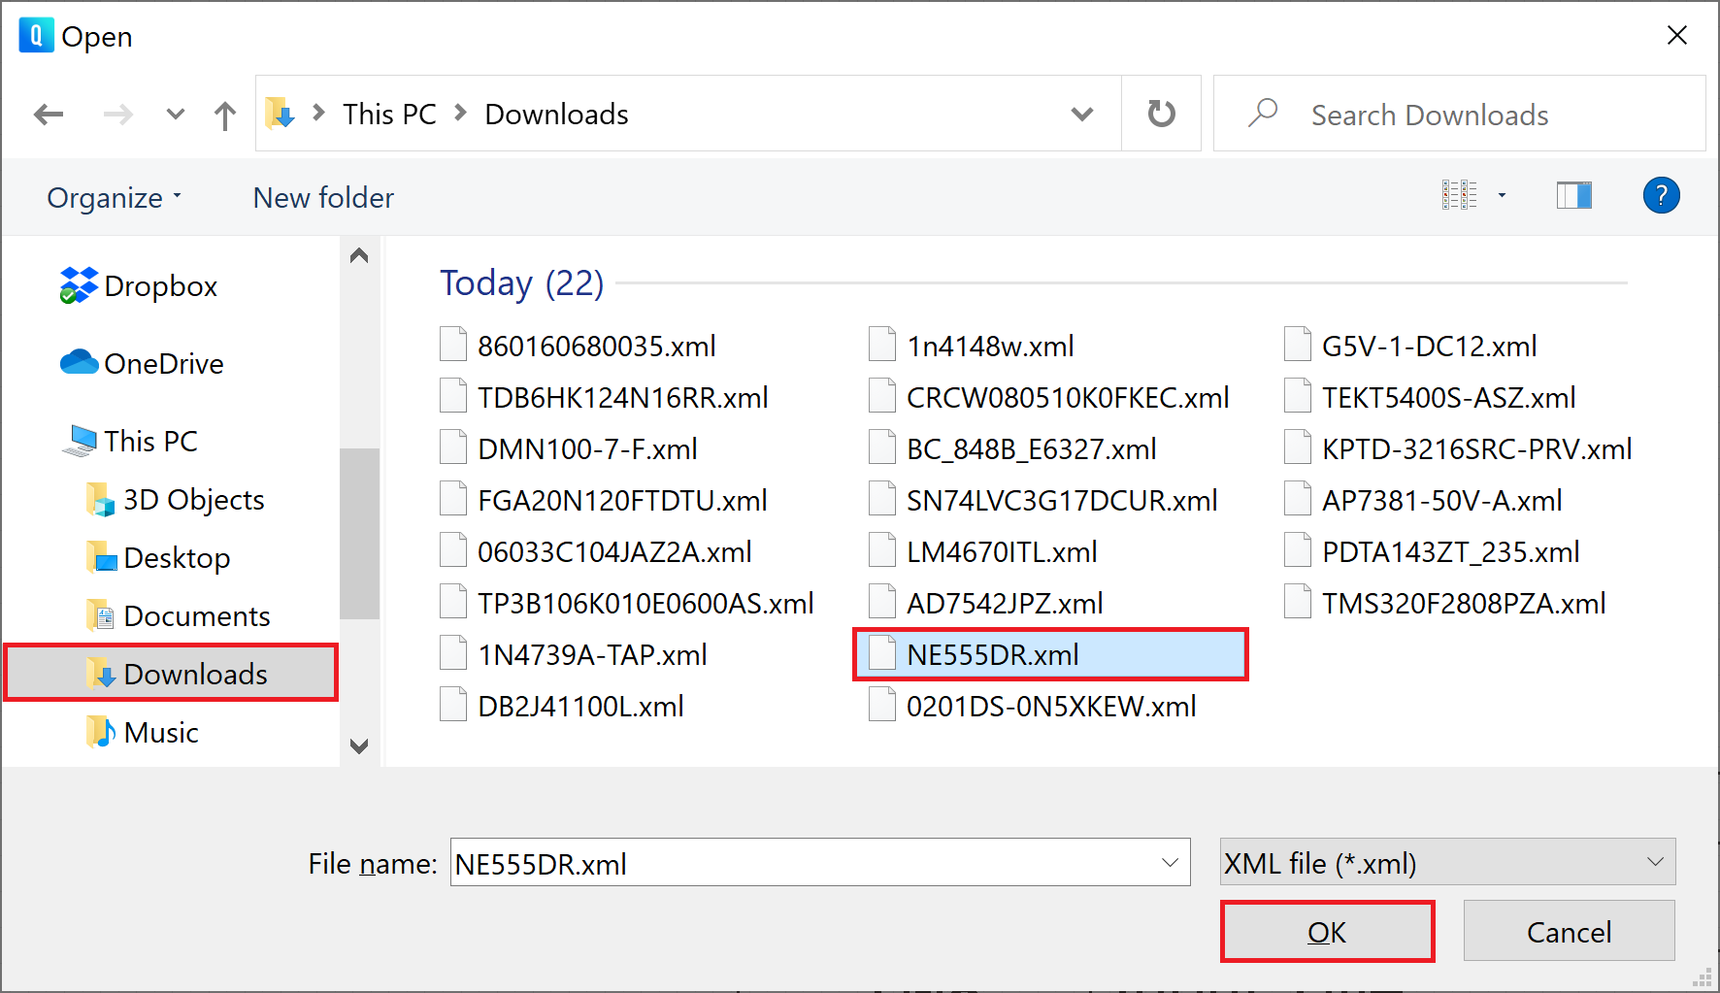Viewport: 1720px width, 993px height.
Task: Click Downloads in the breadcrumb path
Action: [x=555, y=114]
